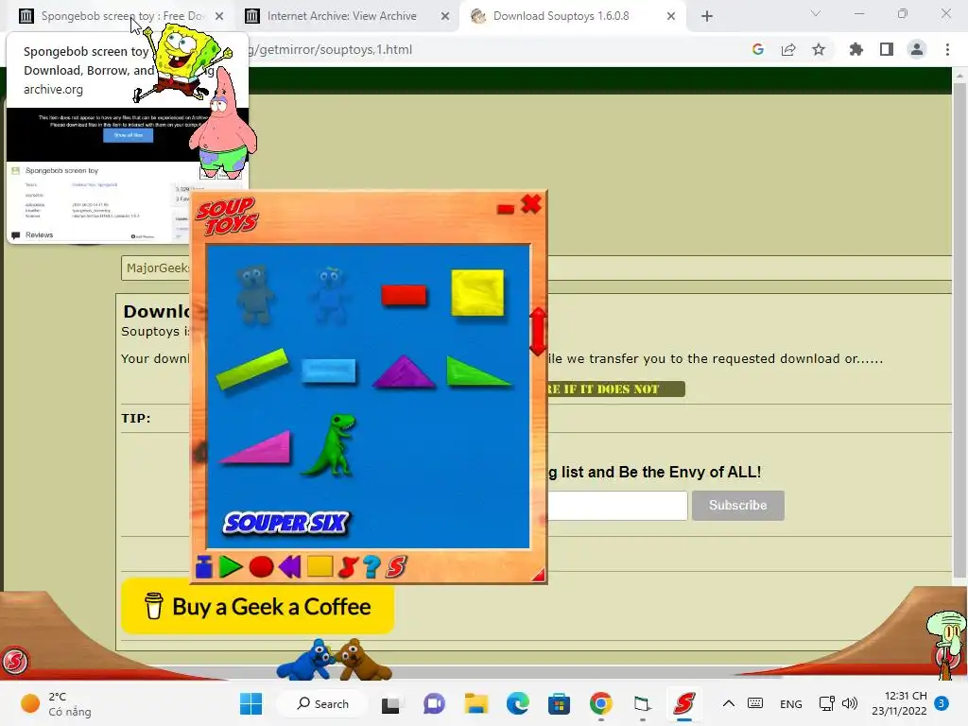Open tab search chevron in title bar
Viewport: 968px width, 726px height.
pyautogui.click(x=816, y=13)
